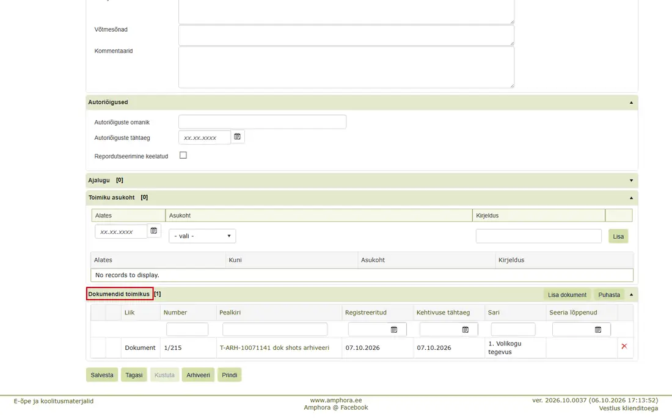
Task: Open calendar in Registreeritud filter
Action: tap(394, 330)
